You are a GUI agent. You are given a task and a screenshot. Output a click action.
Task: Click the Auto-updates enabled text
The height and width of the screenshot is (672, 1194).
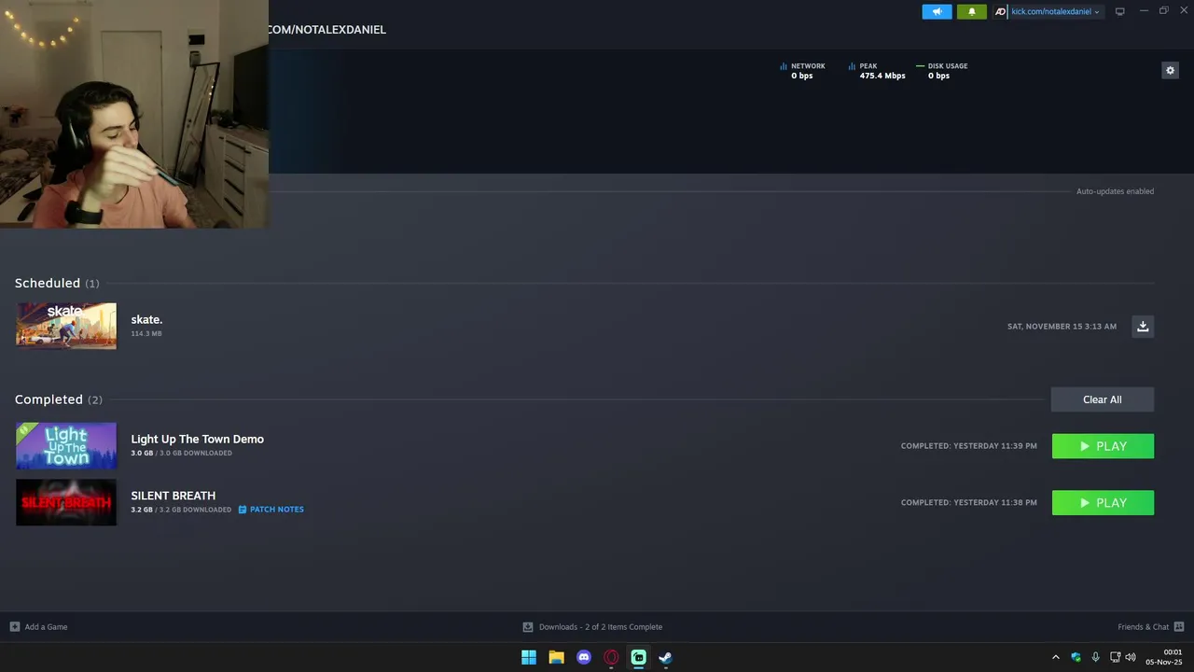1115,191
